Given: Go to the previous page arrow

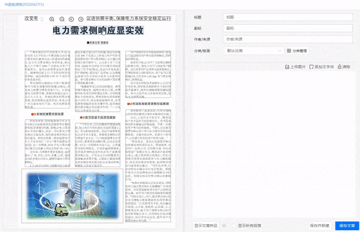Looking at the screenshot, I should point(72,19).
